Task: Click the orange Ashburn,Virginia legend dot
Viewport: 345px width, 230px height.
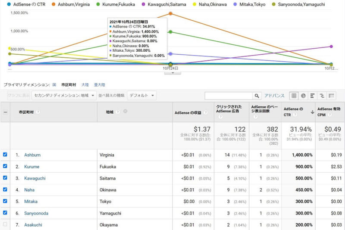Action: [53, 4]
